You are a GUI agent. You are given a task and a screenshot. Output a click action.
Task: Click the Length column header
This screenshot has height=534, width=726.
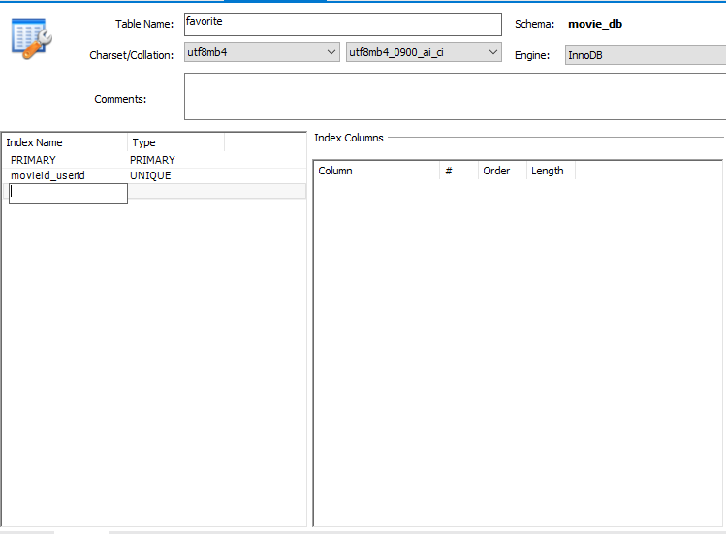pos(551,171)
